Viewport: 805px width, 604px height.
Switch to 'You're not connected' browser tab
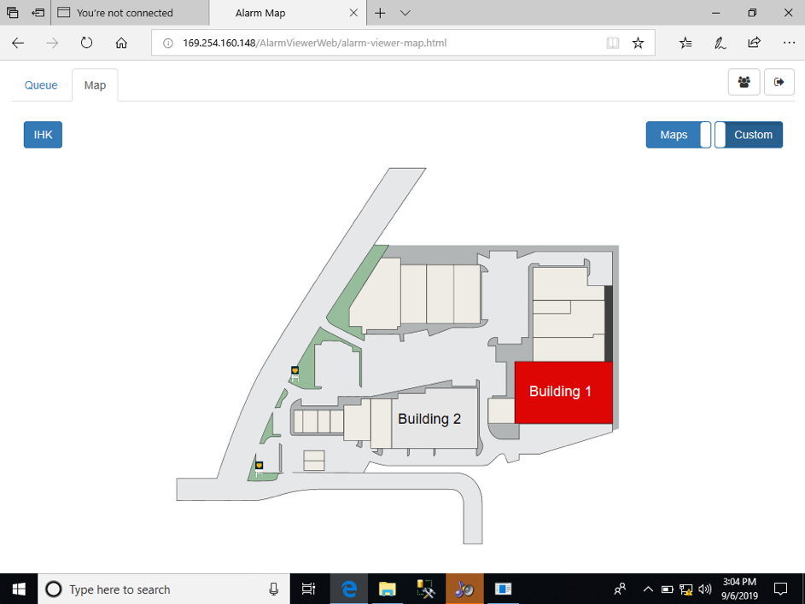131,13
